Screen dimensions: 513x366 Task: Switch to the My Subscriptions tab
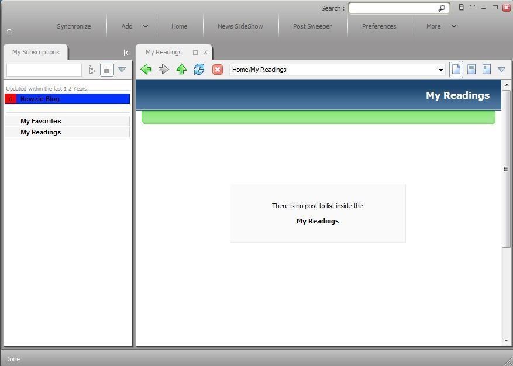(36, 52)
